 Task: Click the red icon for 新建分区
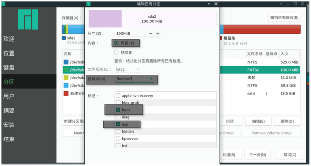(x=66, y=93)
